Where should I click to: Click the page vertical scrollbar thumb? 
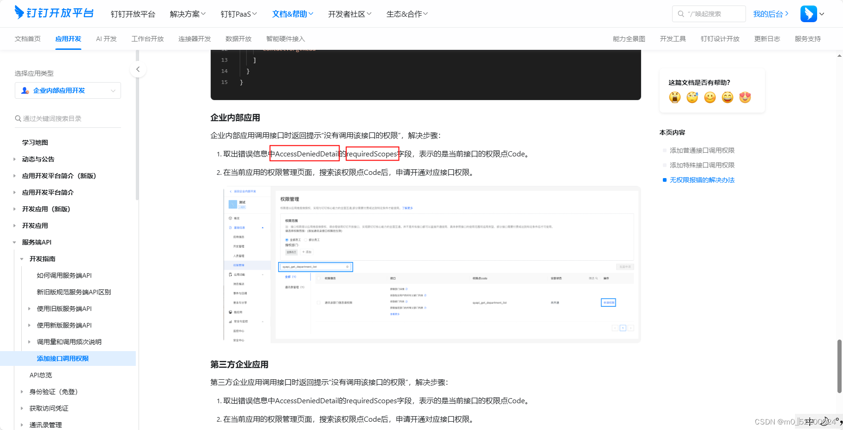(x=839, y=366)
